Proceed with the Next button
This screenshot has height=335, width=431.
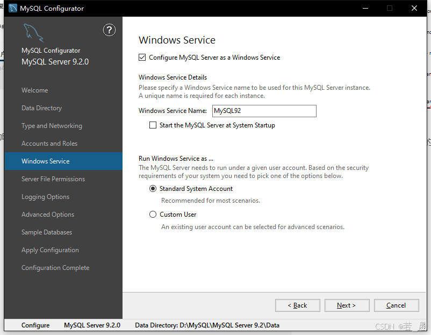click(x=347, y=305)
